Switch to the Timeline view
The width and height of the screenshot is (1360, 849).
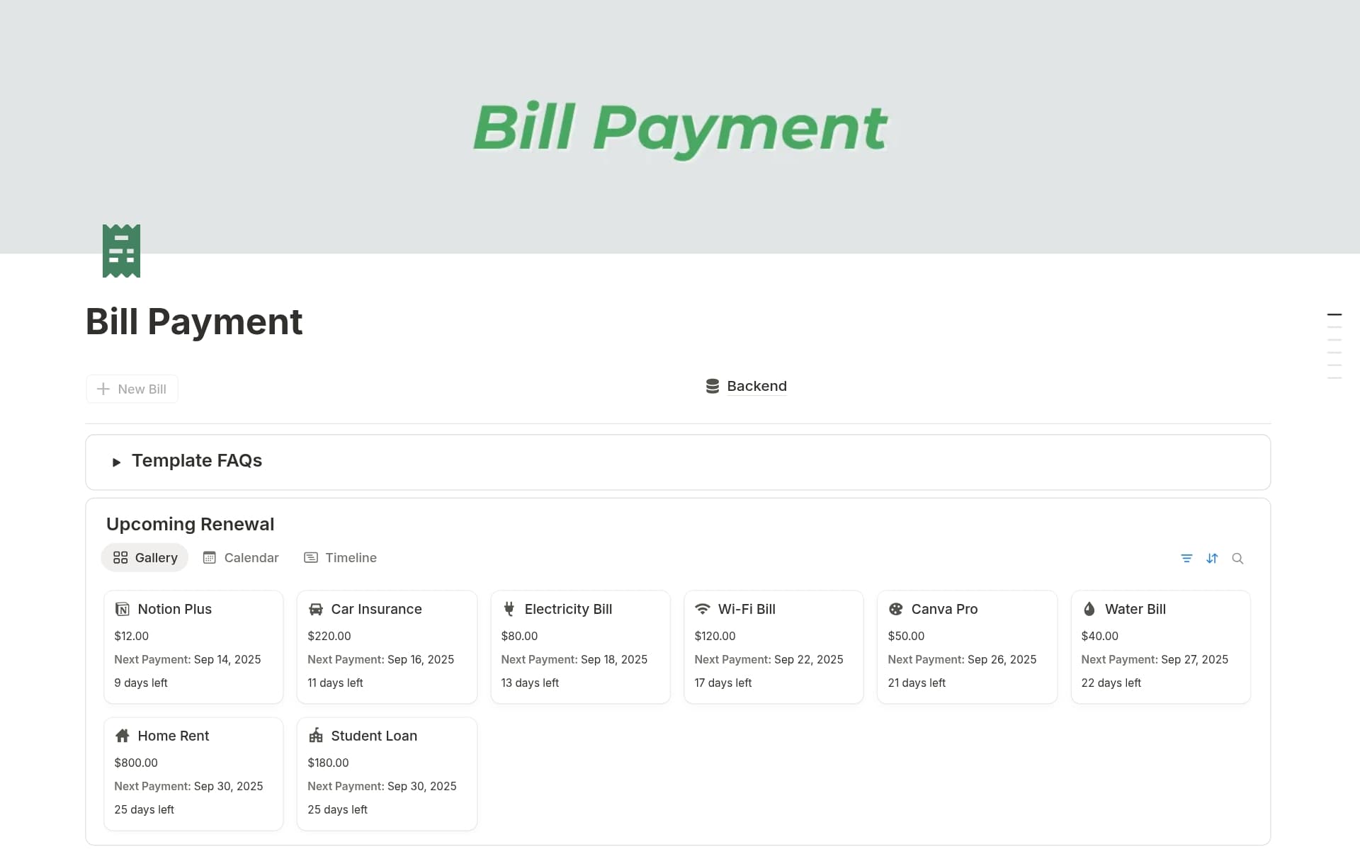[x=341, y=557]
